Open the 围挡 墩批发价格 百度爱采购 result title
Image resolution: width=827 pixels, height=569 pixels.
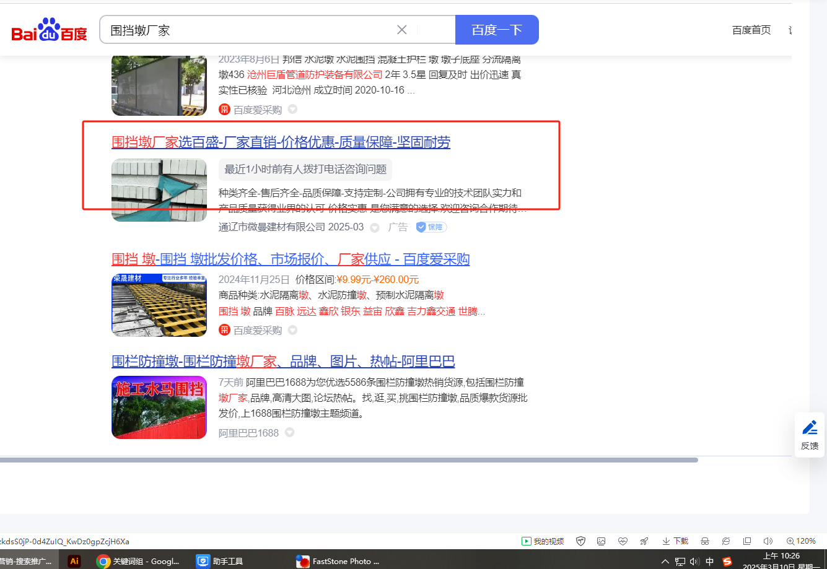click(x=291, y=259)
